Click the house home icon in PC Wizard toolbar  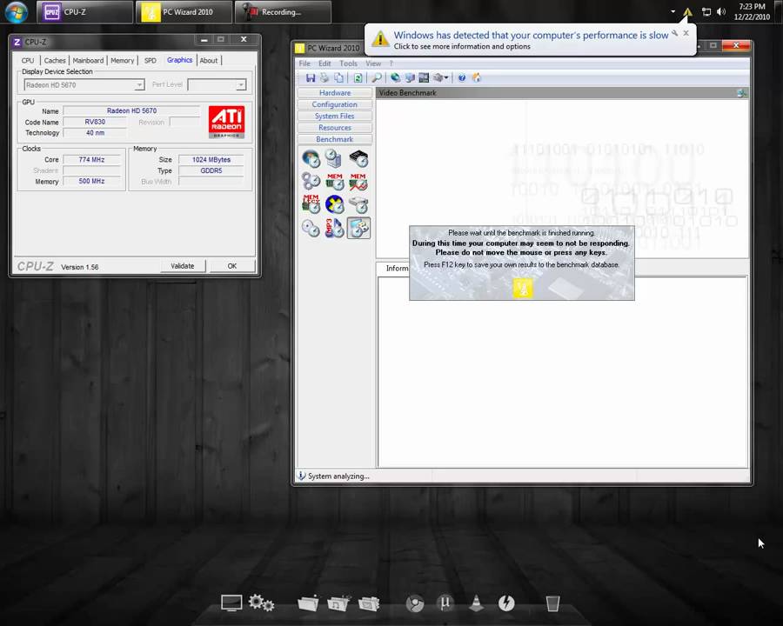[x=477, y=78]
